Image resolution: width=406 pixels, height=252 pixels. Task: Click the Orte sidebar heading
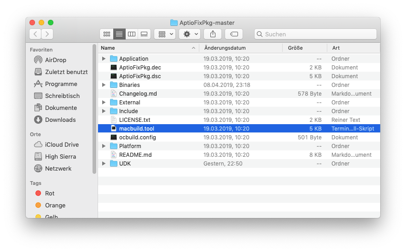point(35,134)
